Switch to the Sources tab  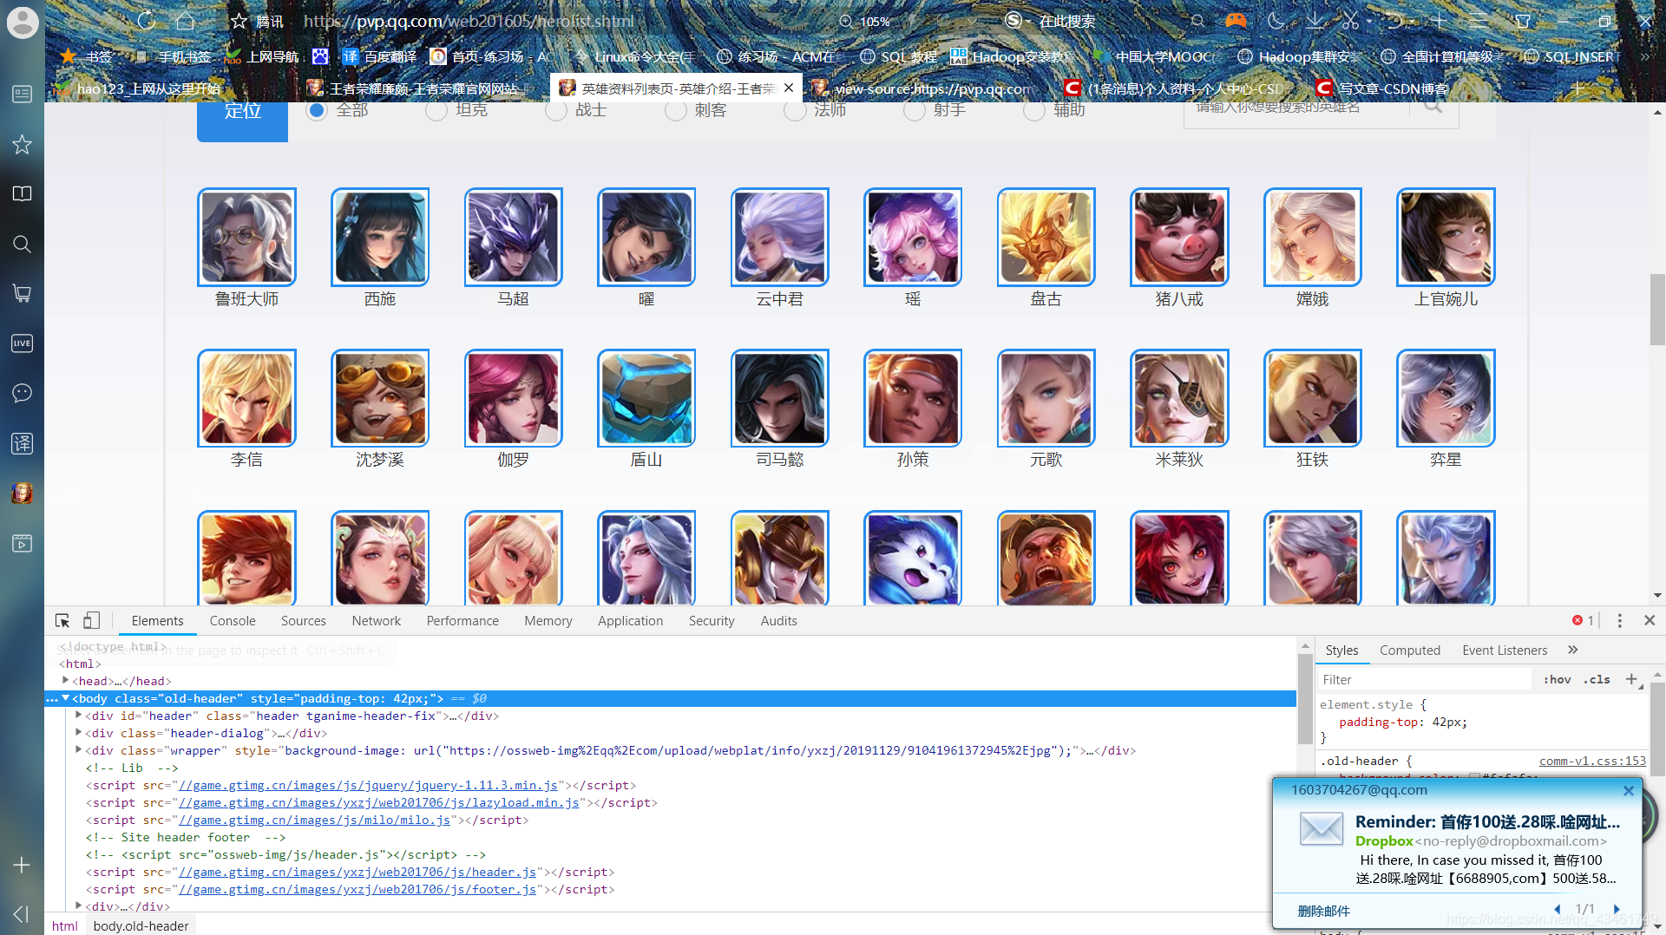click(x=304, y=621)
